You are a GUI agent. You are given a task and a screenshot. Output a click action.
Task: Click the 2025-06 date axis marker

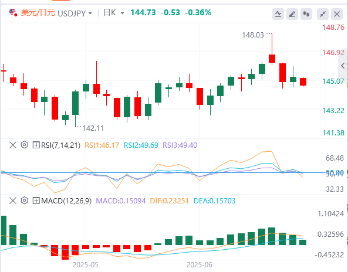[200, 265]
